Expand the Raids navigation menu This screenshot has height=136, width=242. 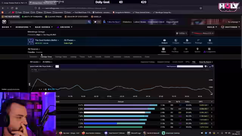[7, 27]
